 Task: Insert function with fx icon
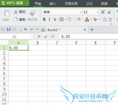(53, 36)
